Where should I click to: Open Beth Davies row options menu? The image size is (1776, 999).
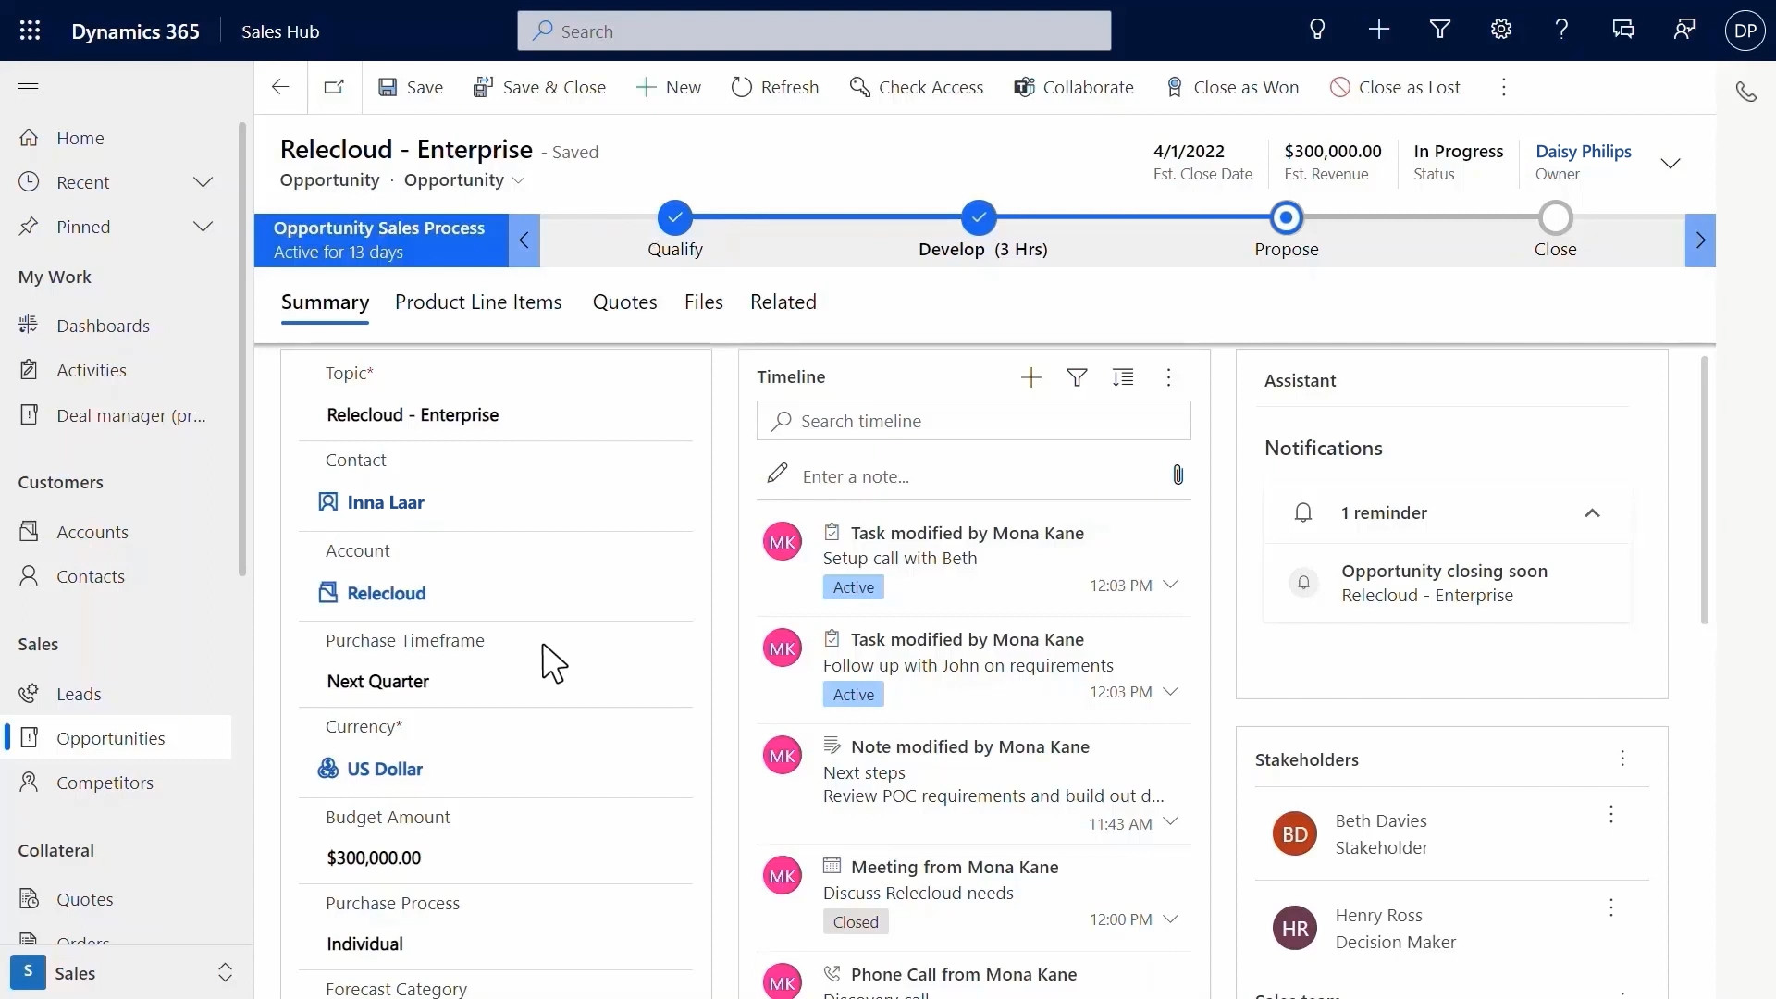[1610, 814]
